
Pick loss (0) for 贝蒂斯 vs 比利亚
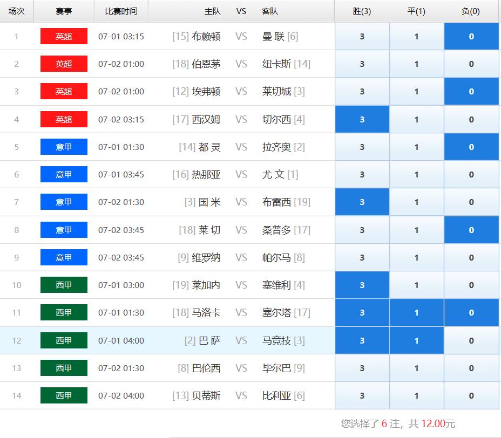pyautogui.click(x=471, y=395)
